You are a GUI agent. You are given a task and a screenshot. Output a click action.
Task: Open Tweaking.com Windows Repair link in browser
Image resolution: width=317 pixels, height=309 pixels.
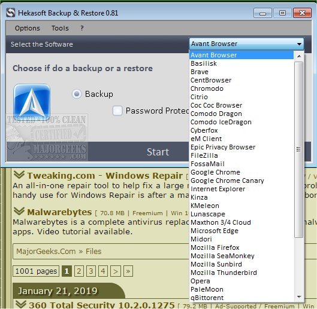[x=105, y=176]
